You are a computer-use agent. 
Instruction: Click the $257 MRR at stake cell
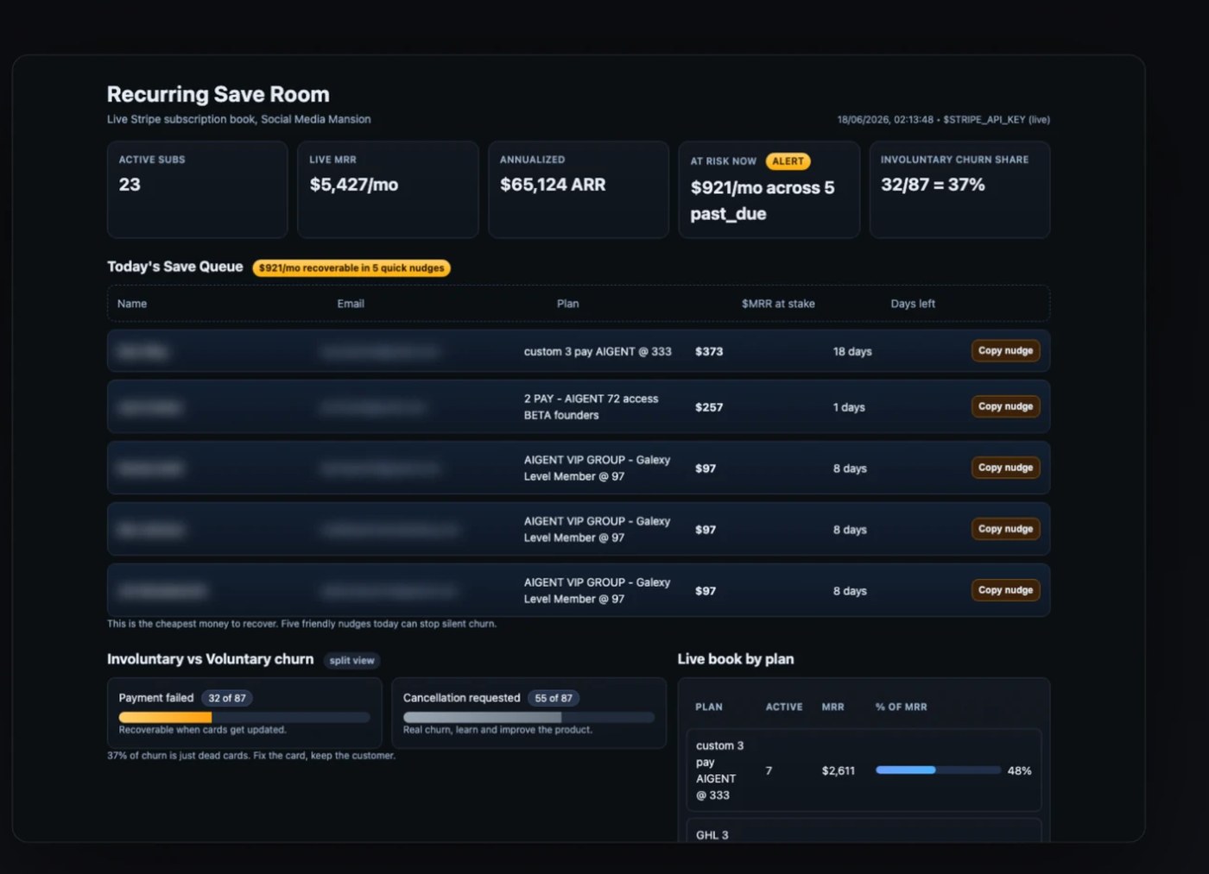pyautogui.click(x=709, y=406)
